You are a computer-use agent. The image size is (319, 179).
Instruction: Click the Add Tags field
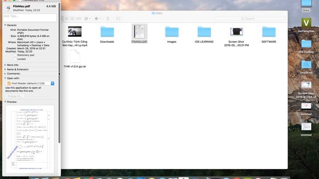click(30, 17)
